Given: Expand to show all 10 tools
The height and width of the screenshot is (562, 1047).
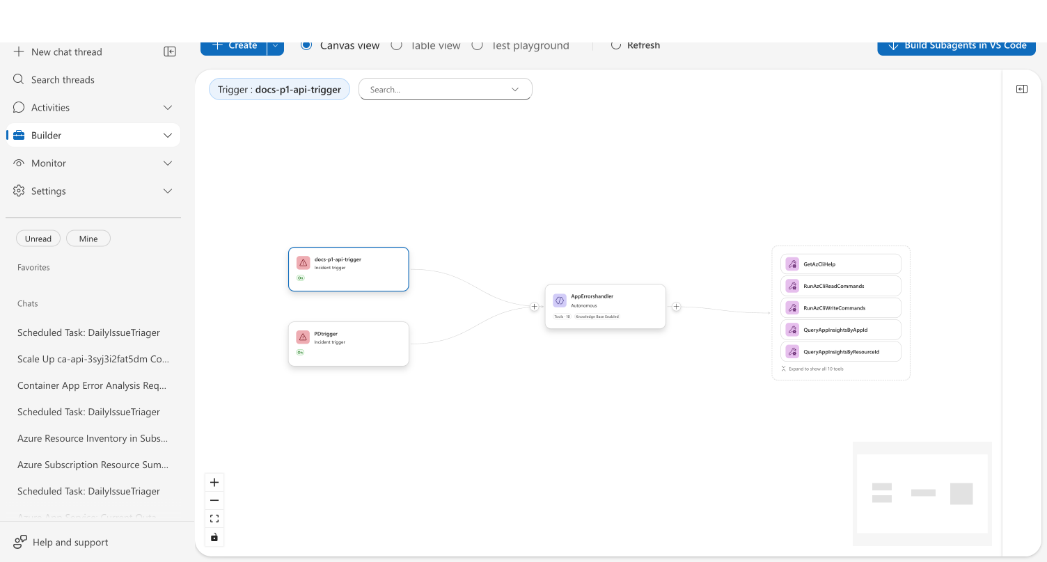Looking at the screenshot, I should point(812,369).
